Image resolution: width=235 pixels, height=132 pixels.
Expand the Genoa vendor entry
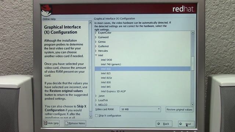[96, 42]
